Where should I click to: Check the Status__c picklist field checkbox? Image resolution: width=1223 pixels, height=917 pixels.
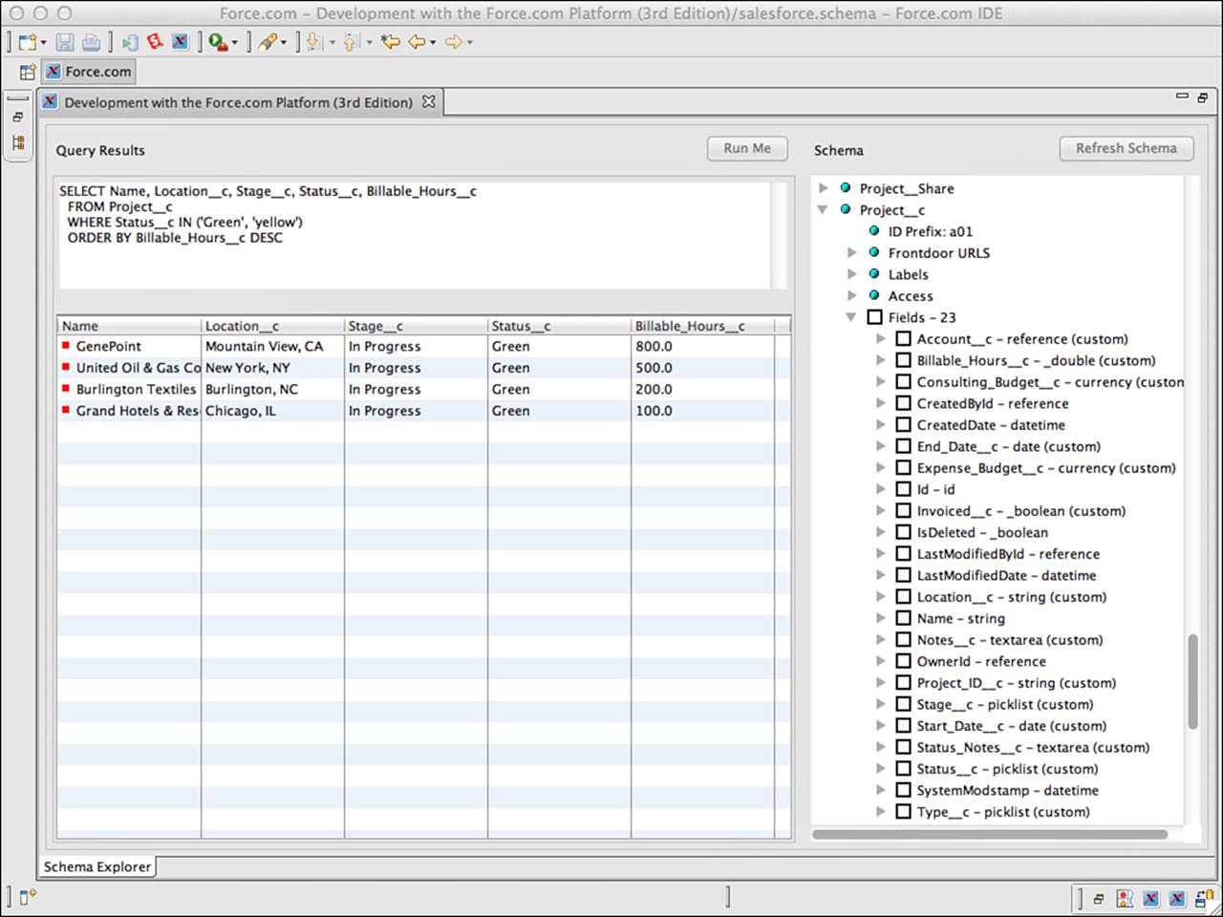[x=903, y=769]
